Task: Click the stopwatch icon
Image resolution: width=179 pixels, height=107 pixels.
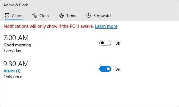Action: (89, 15)
